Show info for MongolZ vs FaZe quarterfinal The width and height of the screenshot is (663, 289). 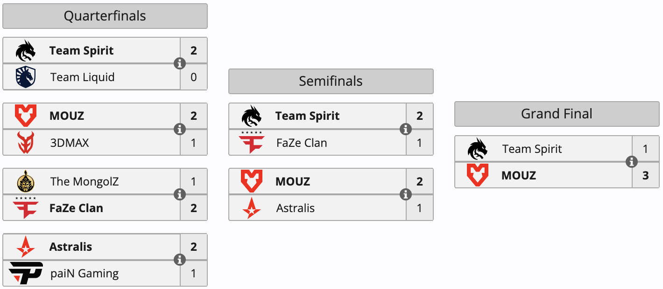pyautogui.click(x=180, y=194)
